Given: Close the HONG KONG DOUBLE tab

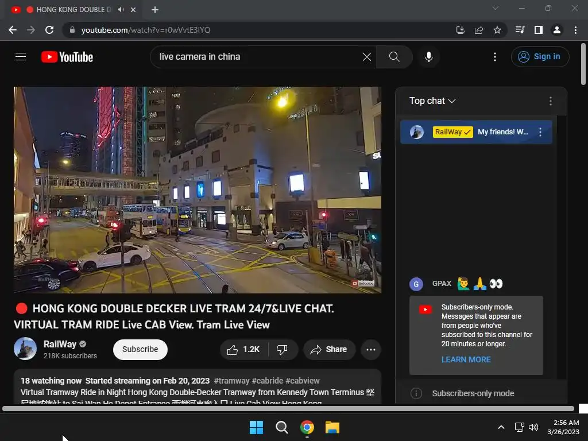Looking at the screenshot, I should click(x=133, y=10).
